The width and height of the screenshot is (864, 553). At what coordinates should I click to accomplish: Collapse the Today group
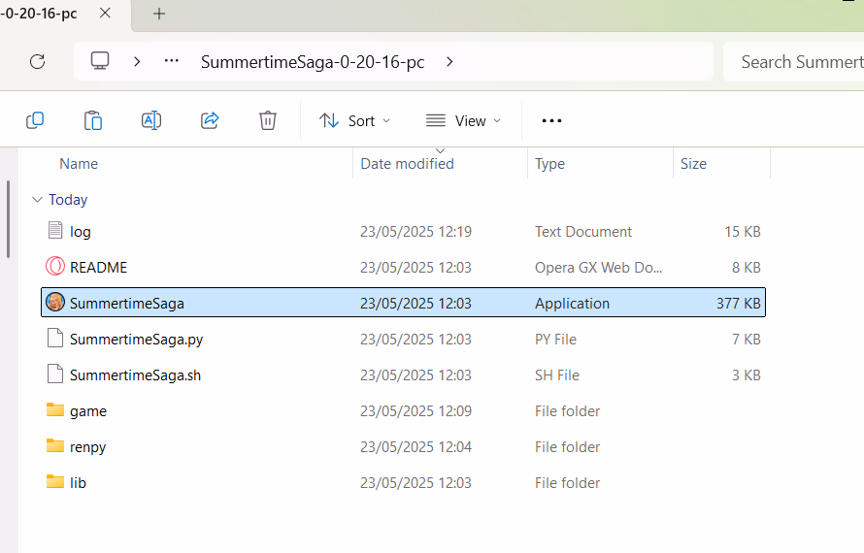point(37,200)
